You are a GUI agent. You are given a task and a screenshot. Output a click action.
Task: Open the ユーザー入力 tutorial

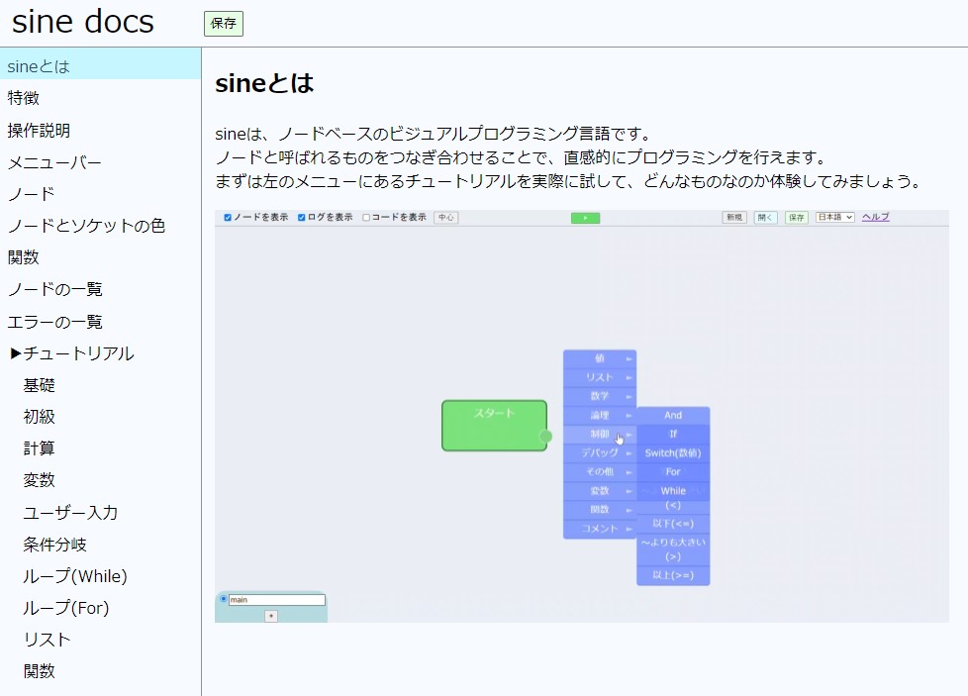[x=70, y=513]
